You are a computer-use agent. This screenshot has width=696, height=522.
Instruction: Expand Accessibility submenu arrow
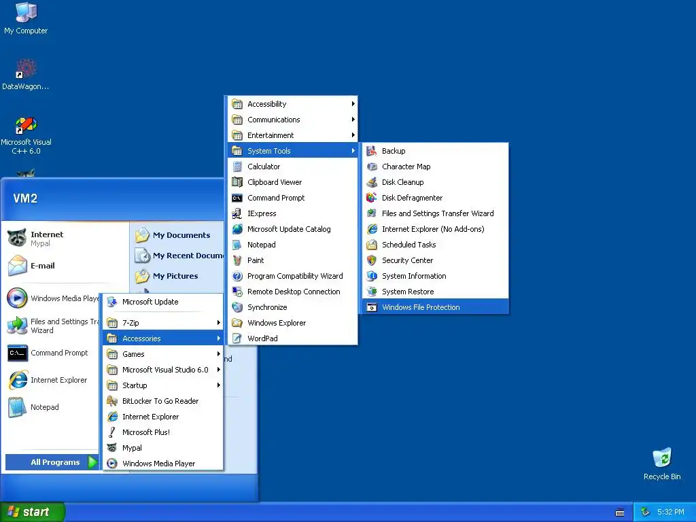click(x=353, y=104)
